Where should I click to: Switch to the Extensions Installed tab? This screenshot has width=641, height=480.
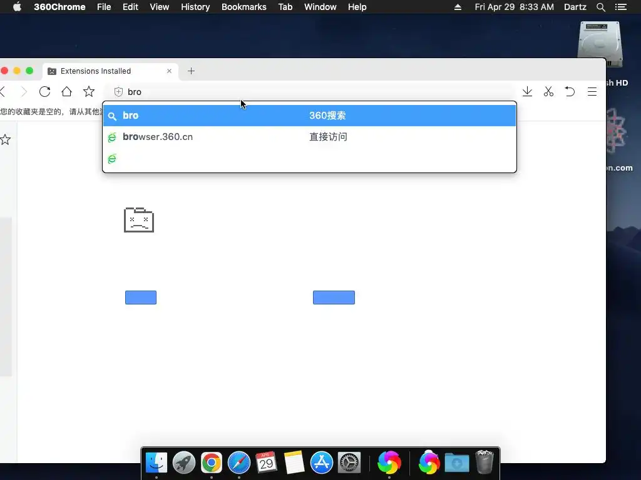[110, 71]
